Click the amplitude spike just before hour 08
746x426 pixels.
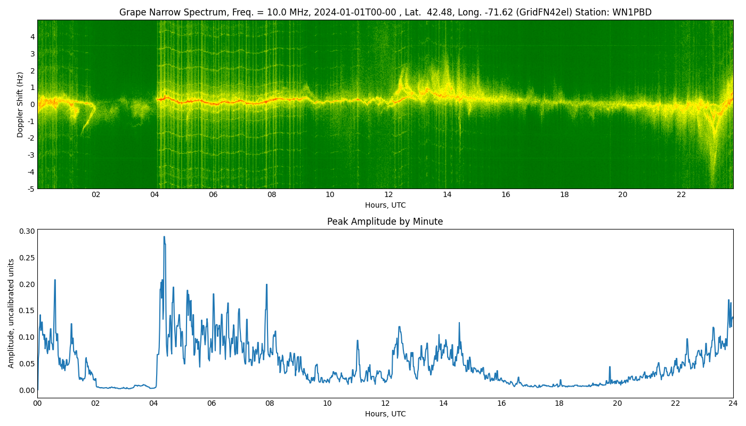(x=266, y=285)
